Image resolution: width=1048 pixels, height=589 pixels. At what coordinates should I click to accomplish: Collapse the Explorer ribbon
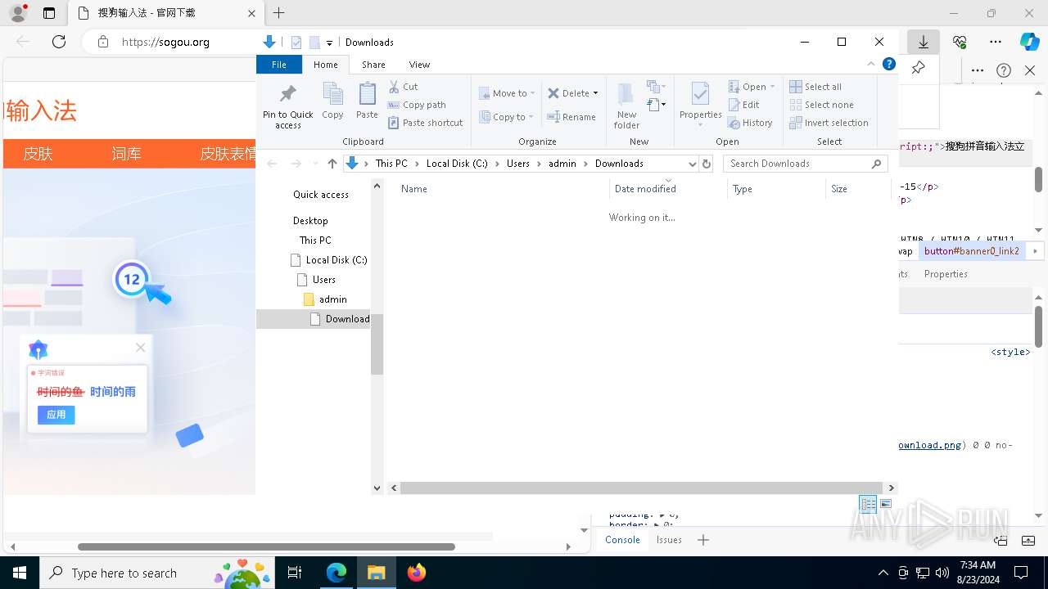tap(871, 64)
